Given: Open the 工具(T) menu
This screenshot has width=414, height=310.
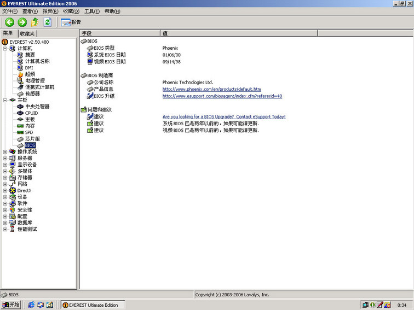Looking at the screenshot, I should (92, 11).
